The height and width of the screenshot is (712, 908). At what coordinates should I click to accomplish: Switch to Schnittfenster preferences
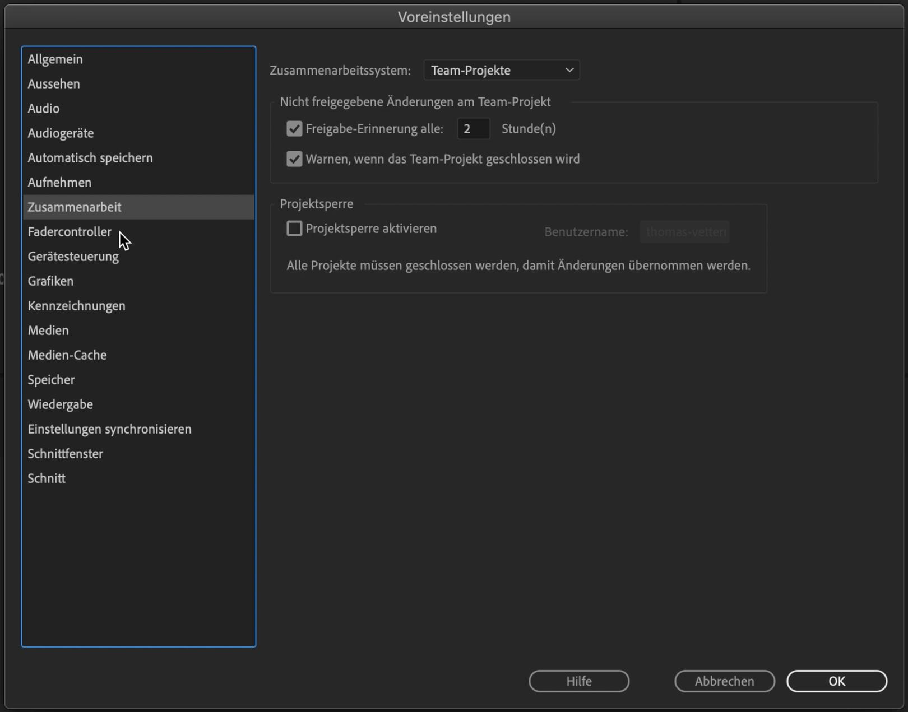(66, 454)
